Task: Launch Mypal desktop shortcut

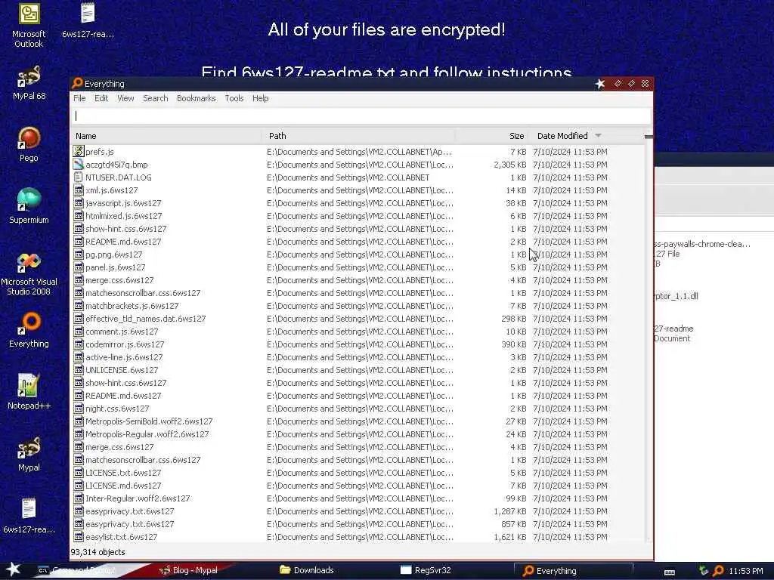Action: click(29, 454)
